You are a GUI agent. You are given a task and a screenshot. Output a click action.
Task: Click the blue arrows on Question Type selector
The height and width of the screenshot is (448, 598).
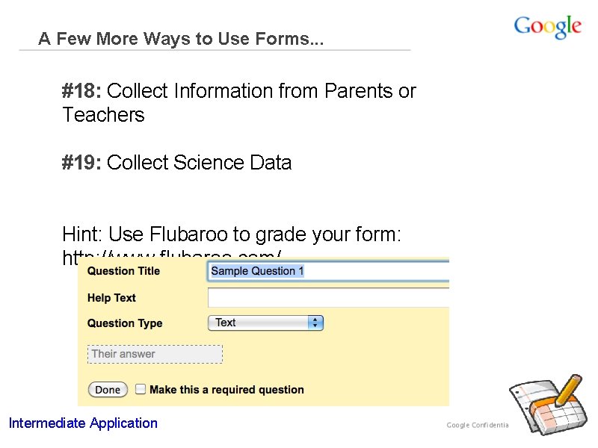(316, 323)
